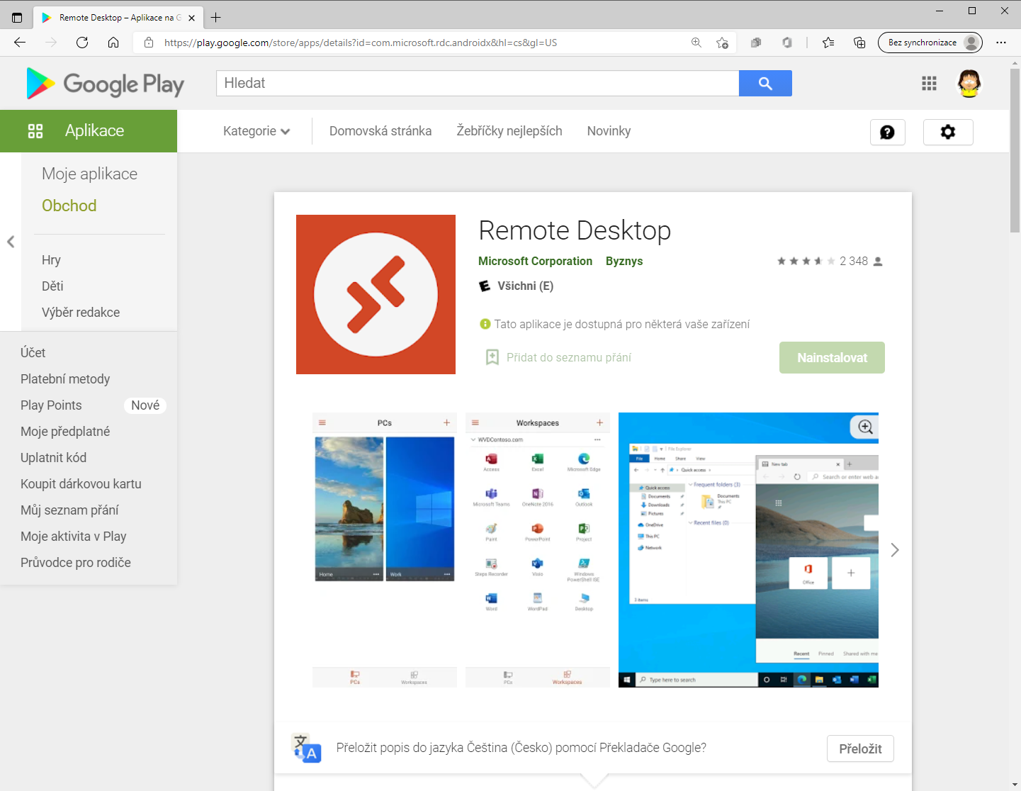Click the Všichni (E) content rating
This screenshot has height=791, width=1021.
525,286
